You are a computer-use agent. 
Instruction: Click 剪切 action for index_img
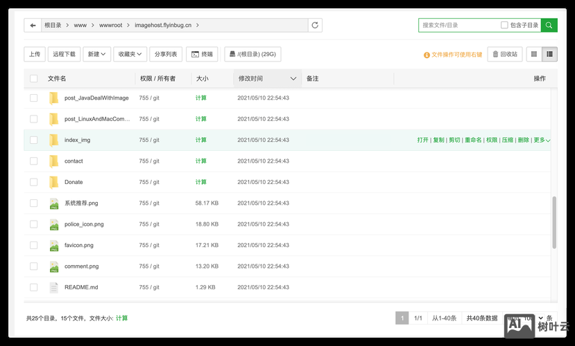[x=454, y=140]
